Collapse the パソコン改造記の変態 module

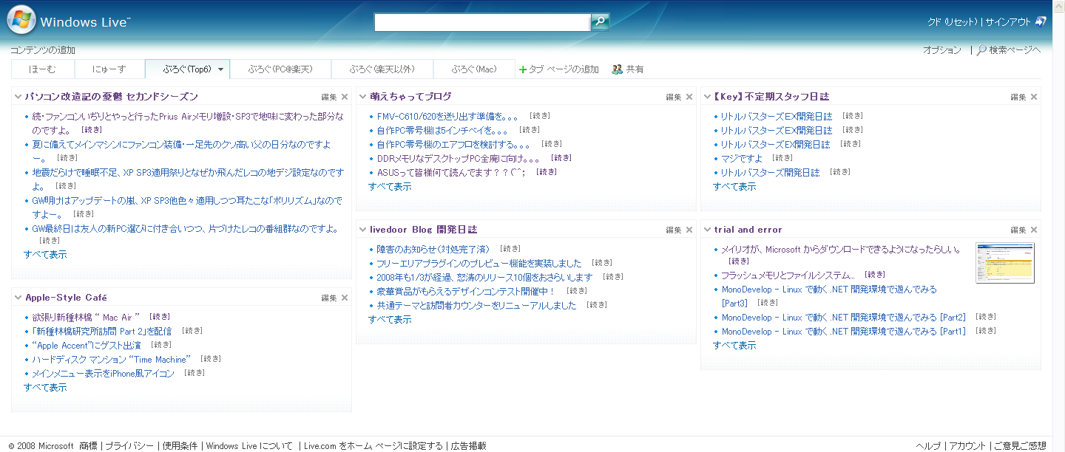[x=18, y=97]
